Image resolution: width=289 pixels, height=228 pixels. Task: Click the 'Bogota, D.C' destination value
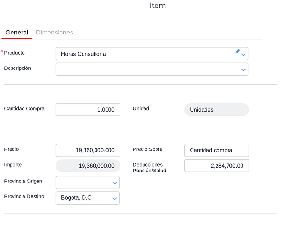pos(76,198)
